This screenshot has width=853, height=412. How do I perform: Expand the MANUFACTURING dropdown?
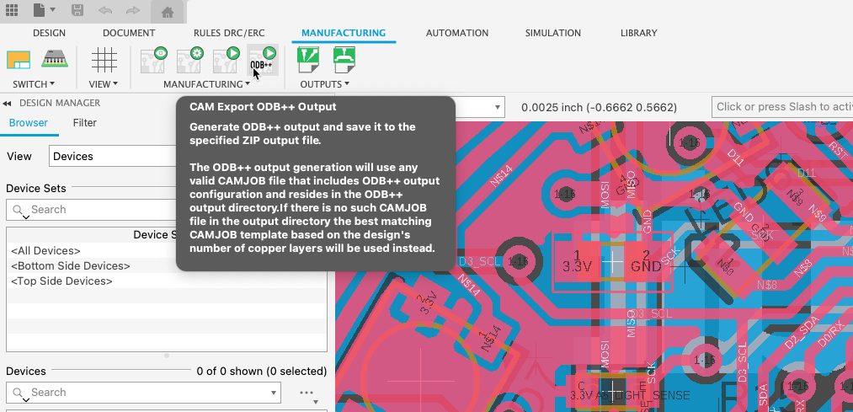[x=206, y=84]
